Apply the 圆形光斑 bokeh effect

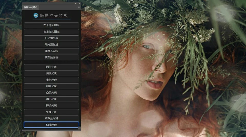pos(52,67)
